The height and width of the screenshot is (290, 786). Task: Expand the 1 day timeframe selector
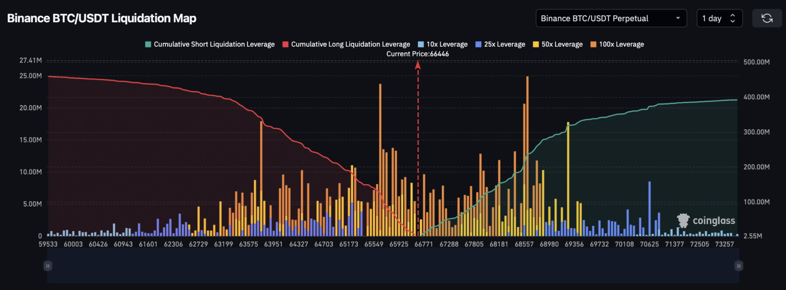(x=719, y=18)
